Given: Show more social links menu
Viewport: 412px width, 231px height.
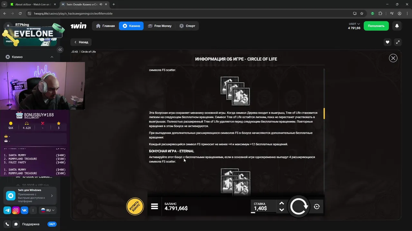Looking at the screenshot, I should 33,210.
